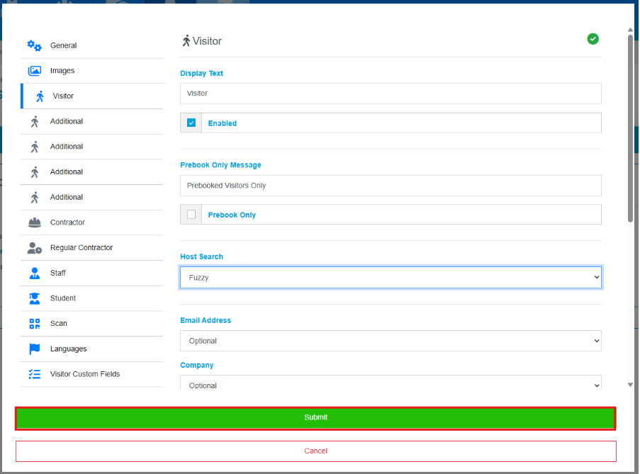
Task: Click the Prebook Only Message input field
Action: pos(391,186)
